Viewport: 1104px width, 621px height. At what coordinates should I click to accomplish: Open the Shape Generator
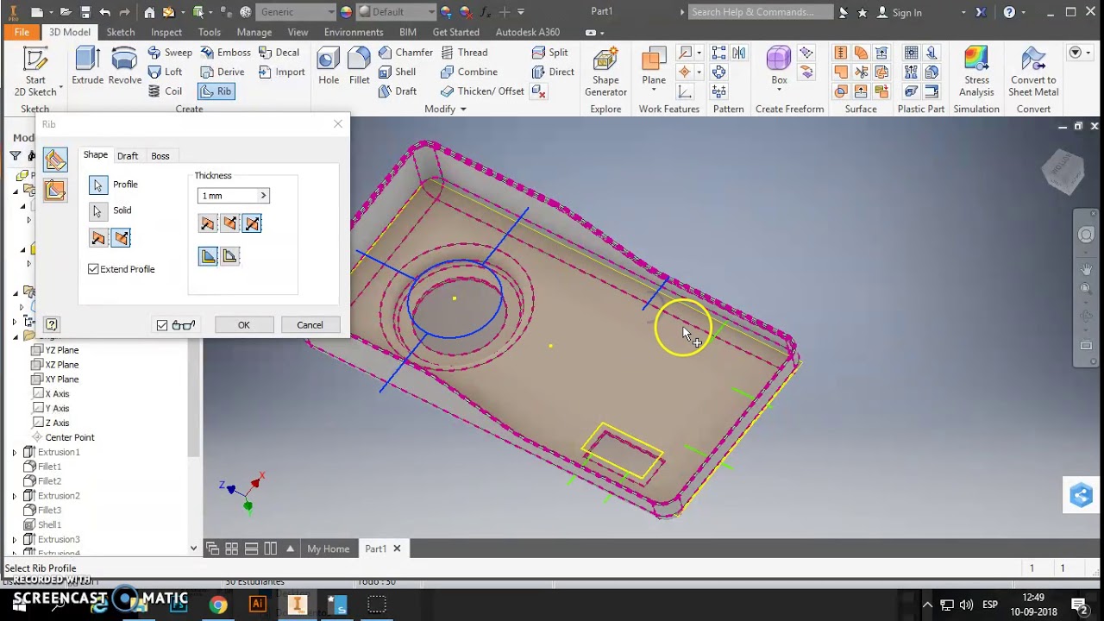(x=605, y=72)
